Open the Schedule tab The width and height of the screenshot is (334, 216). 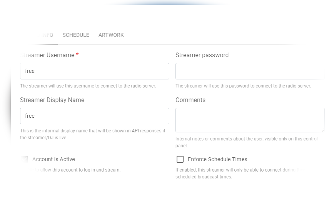76,35
